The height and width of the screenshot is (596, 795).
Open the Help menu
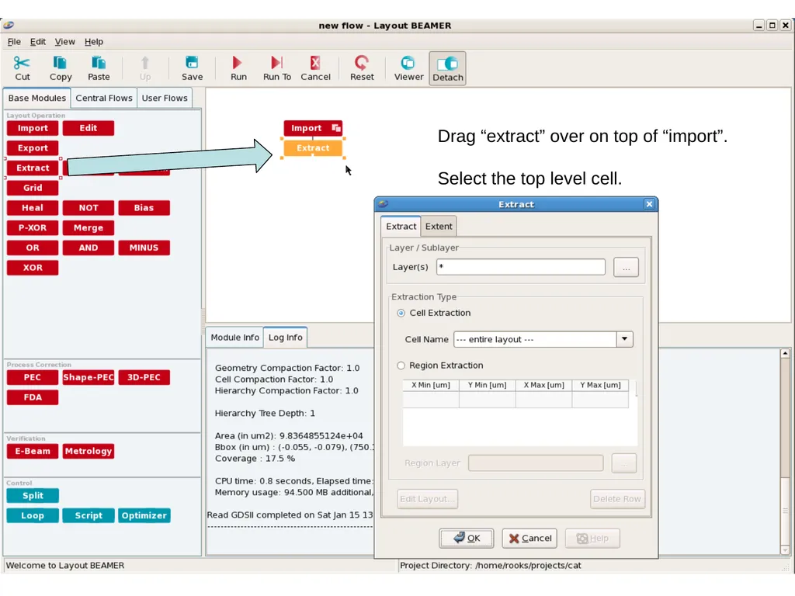pos(94,42)
